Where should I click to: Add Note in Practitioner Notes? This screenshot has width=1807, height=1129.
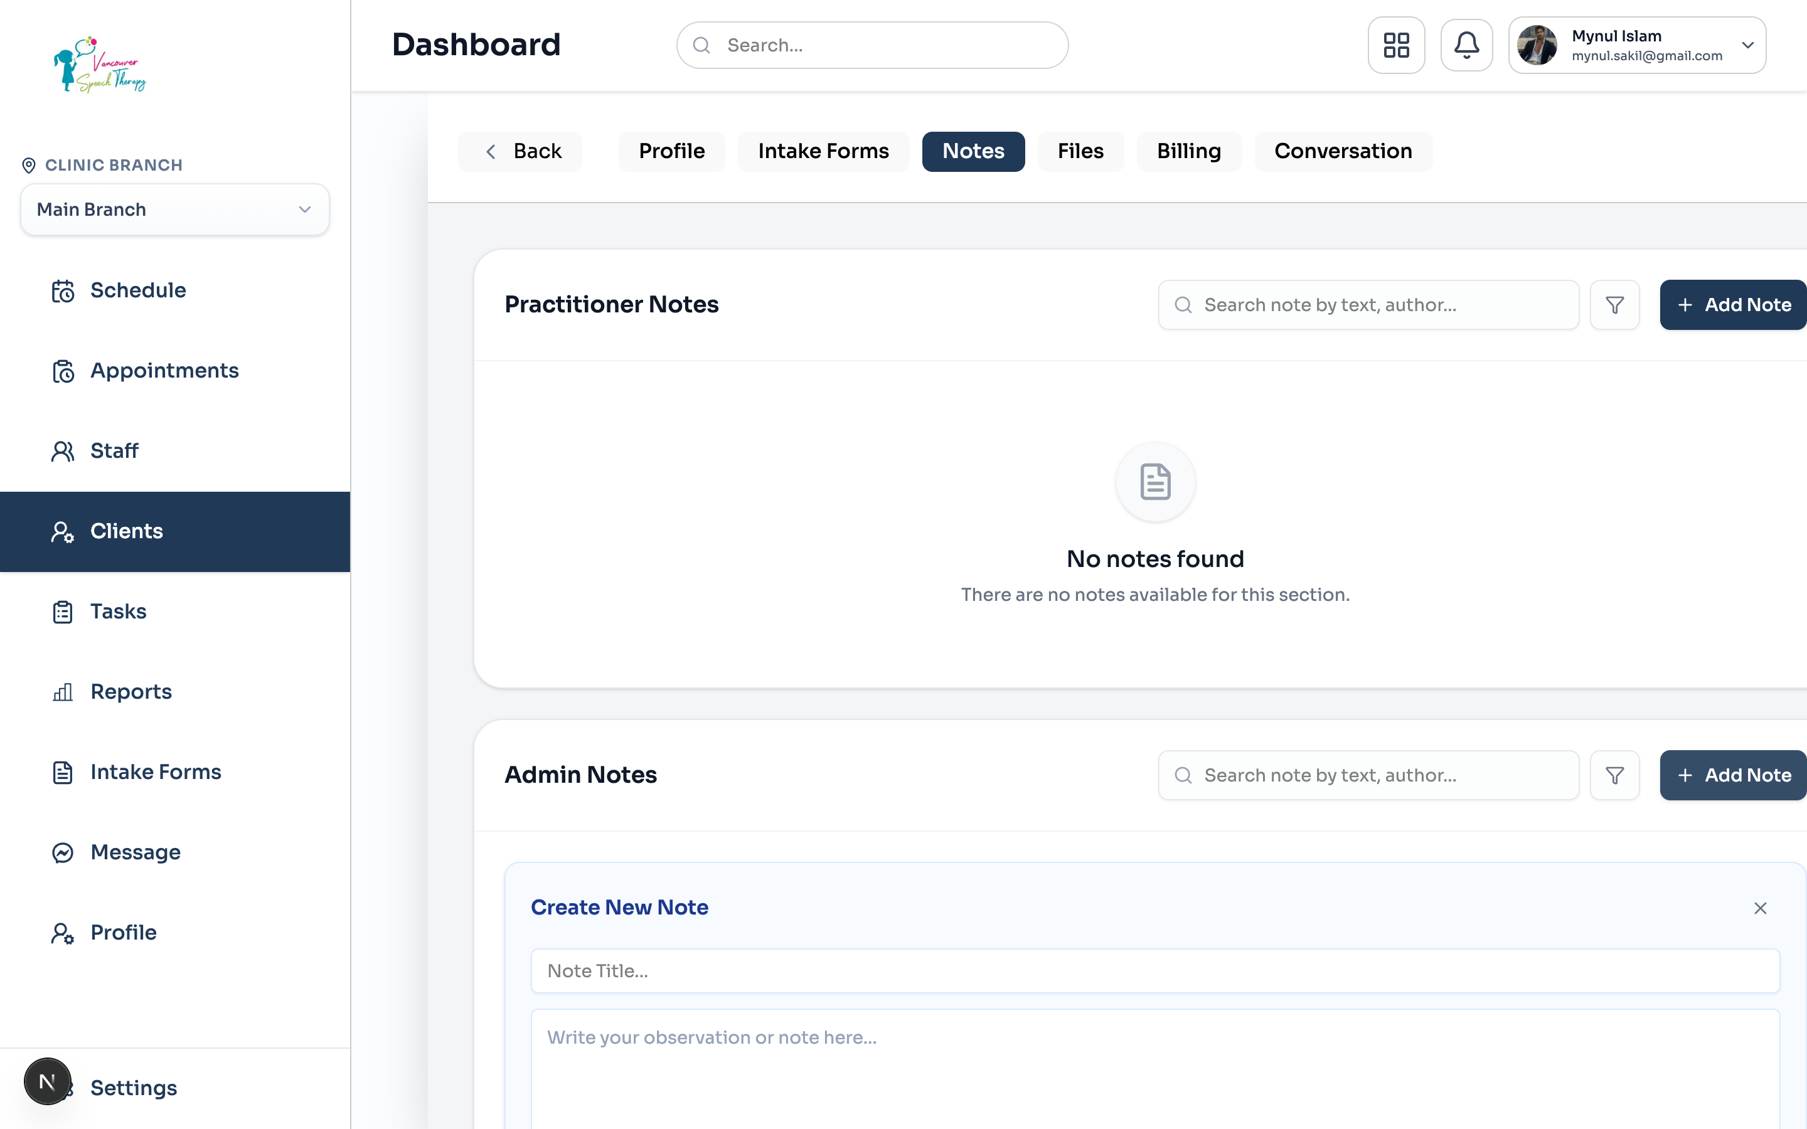(1733, 305)
